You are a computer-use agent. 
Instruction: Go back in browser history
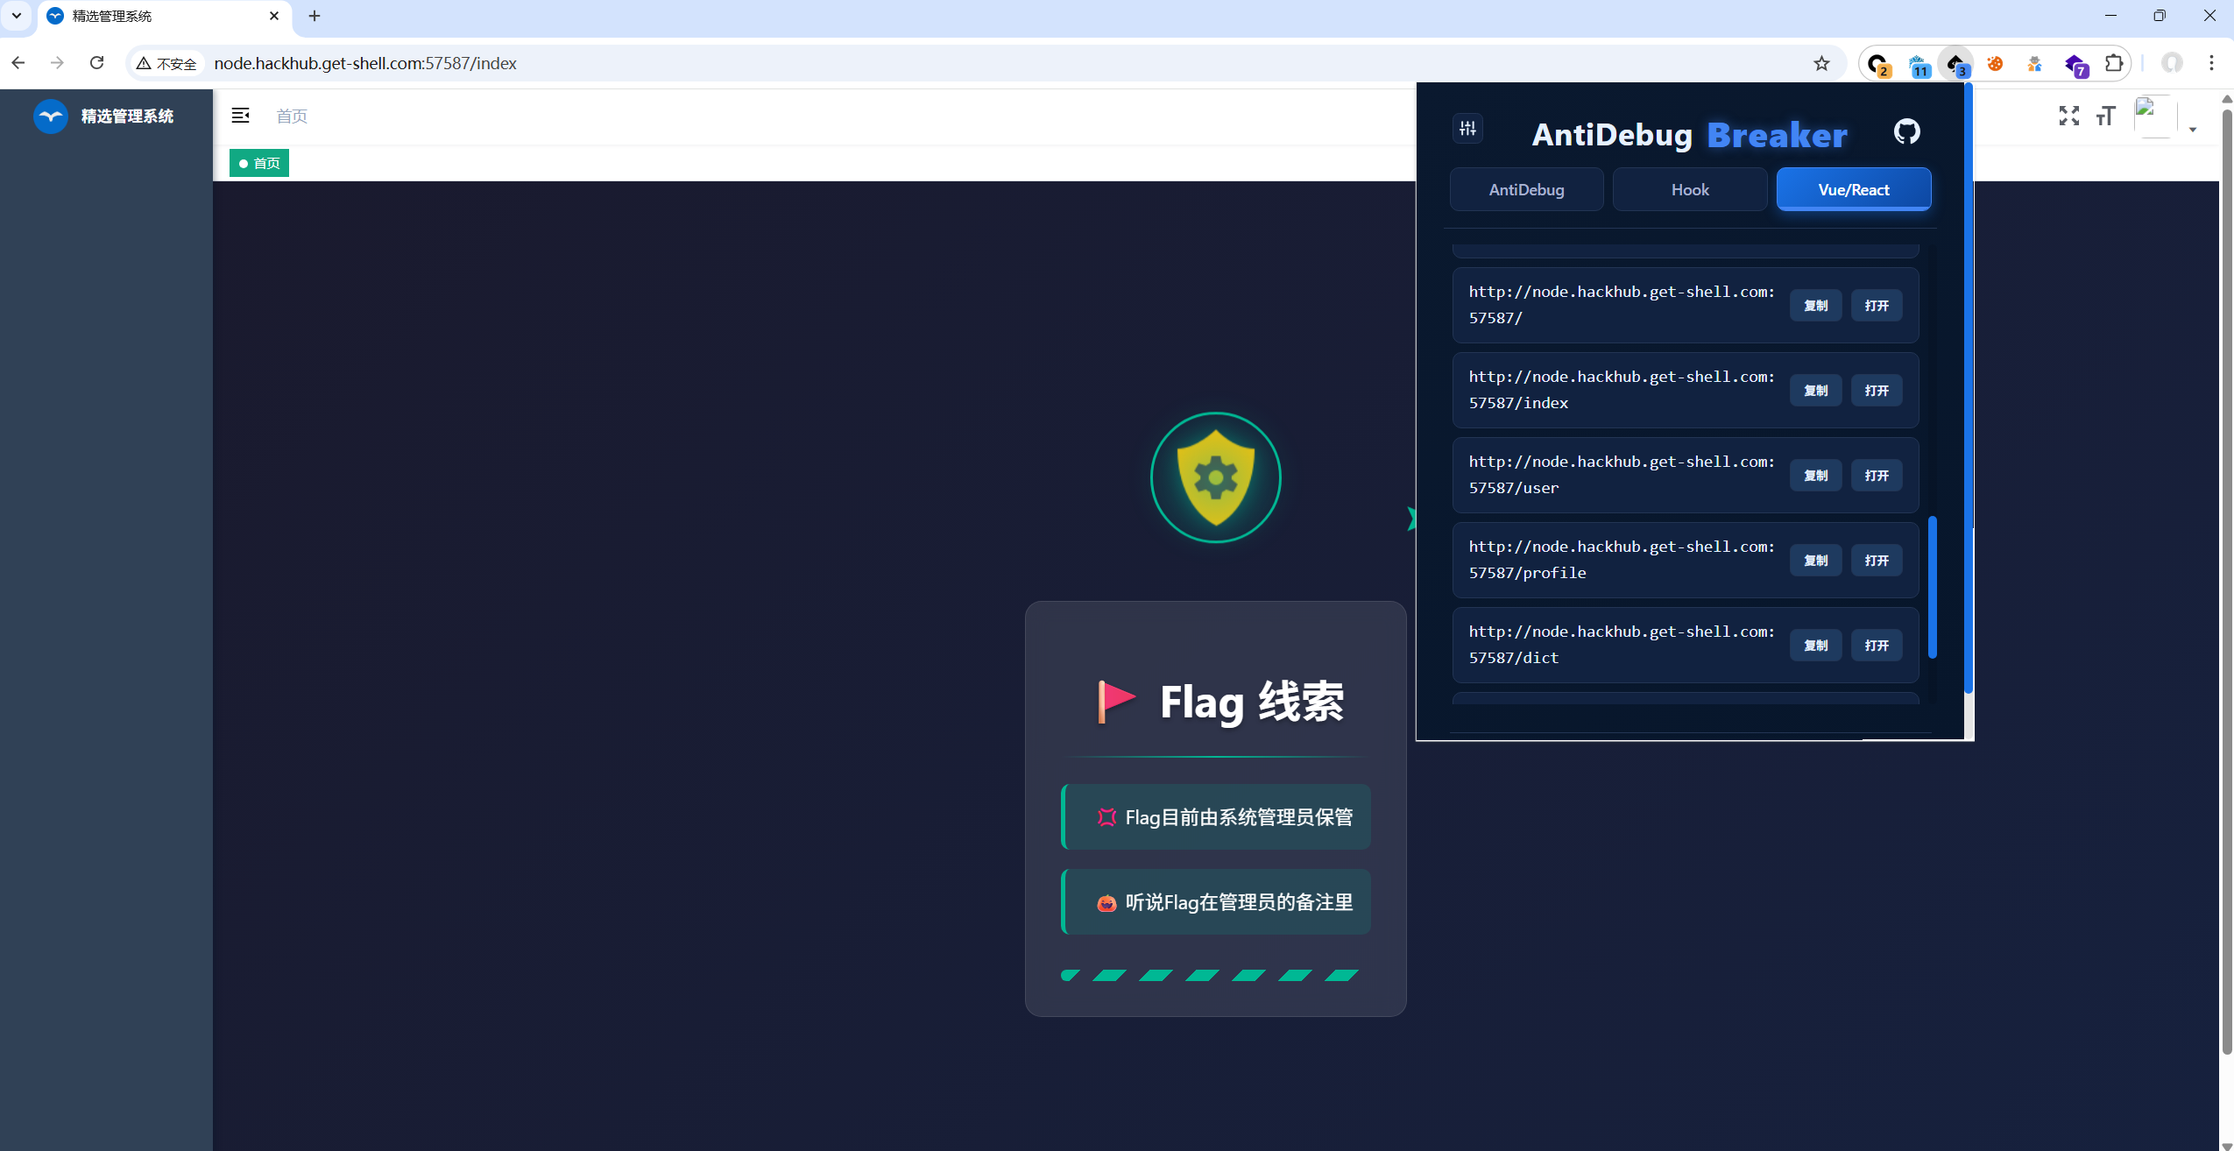click(x=18, y=63)
